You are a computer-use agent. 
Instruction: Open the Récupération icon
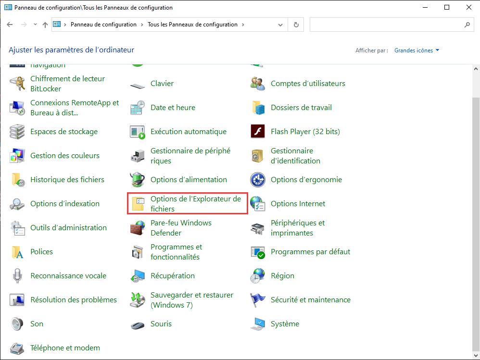pos(138,276)
